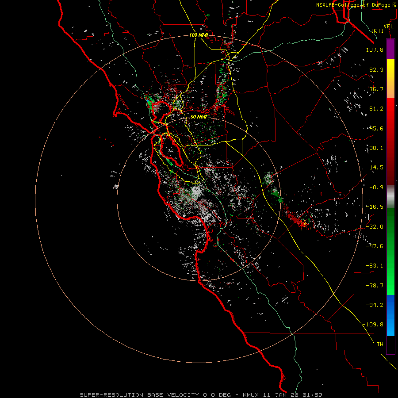
Task: Pick the black TH color bar segment
Action: coord(390,345)
